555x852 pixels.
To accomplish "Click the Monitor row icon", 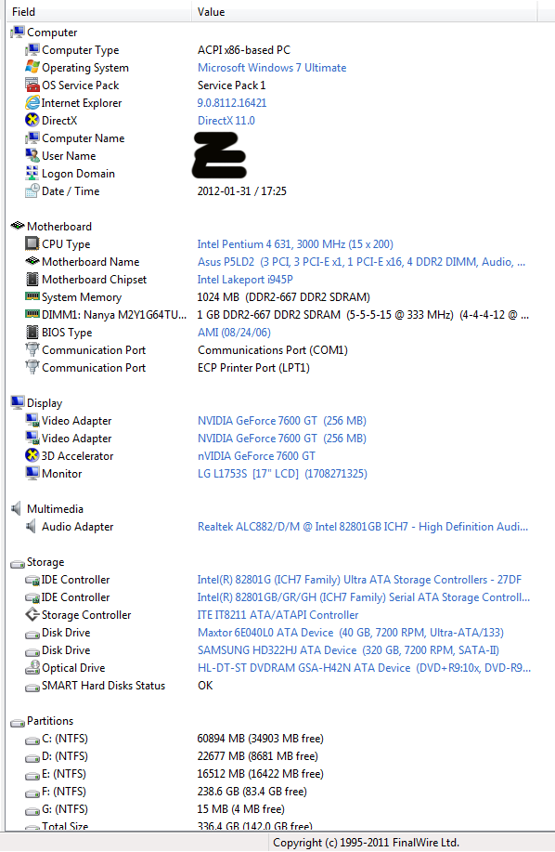I will click(x=32, y=473).
